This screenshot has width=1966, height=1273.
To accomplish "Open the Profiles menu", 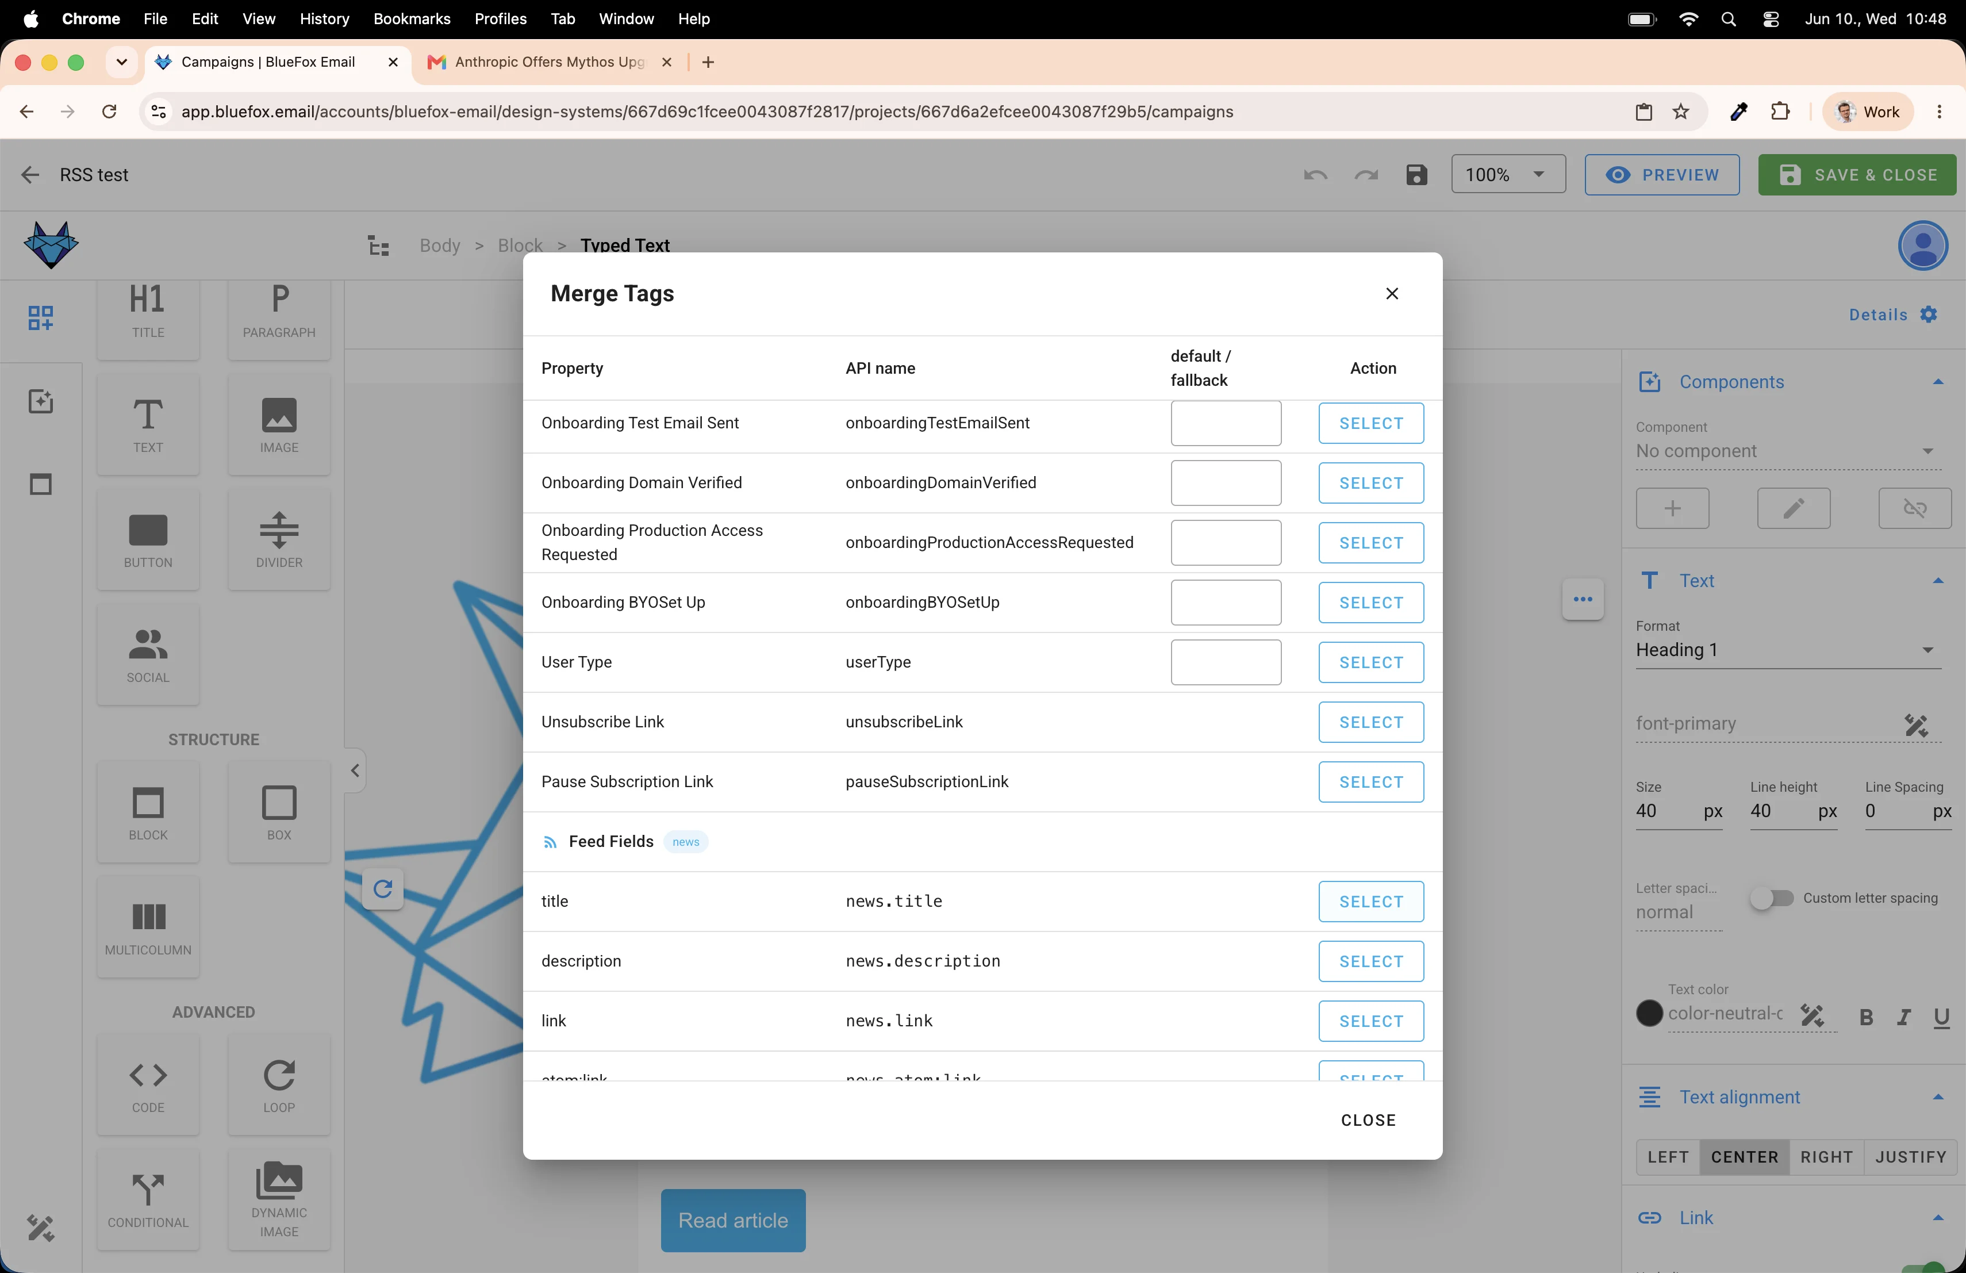I will click(x=500, y=18).
